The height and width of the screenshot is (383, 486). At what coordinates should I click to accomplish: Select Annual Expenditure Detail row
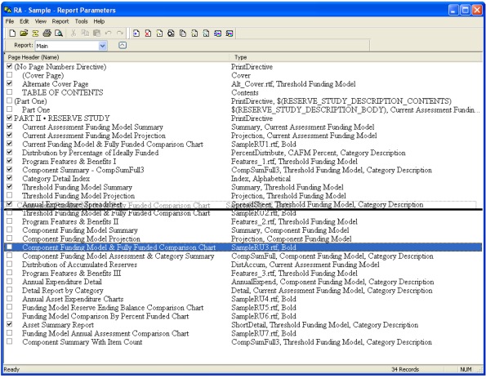[243, 282]
